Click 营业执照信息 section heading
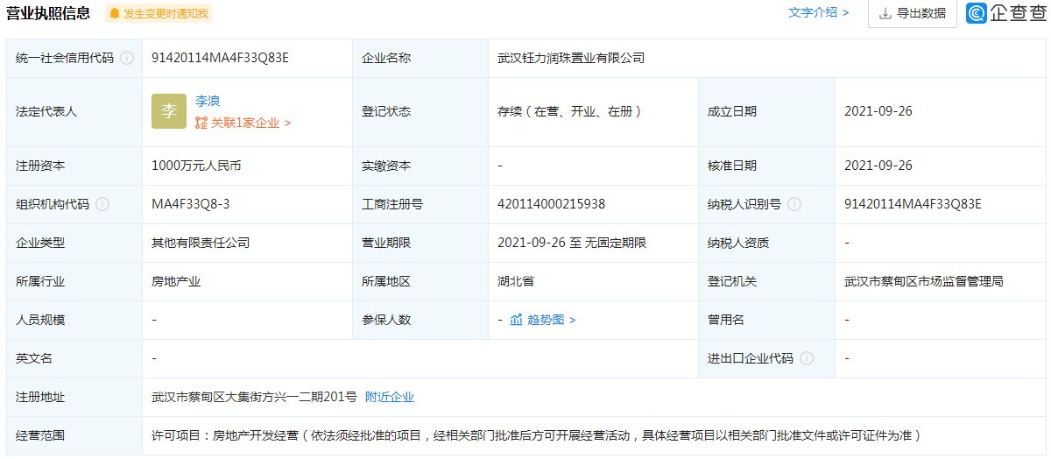The height and width of the screenshot is (459, 1051). [x=48, y=13]
